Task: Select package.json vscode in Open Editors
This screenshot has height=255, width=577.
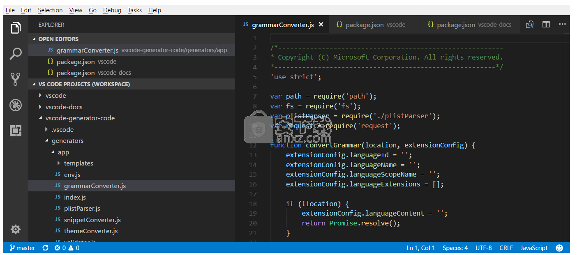Action: tap(132, 62)
